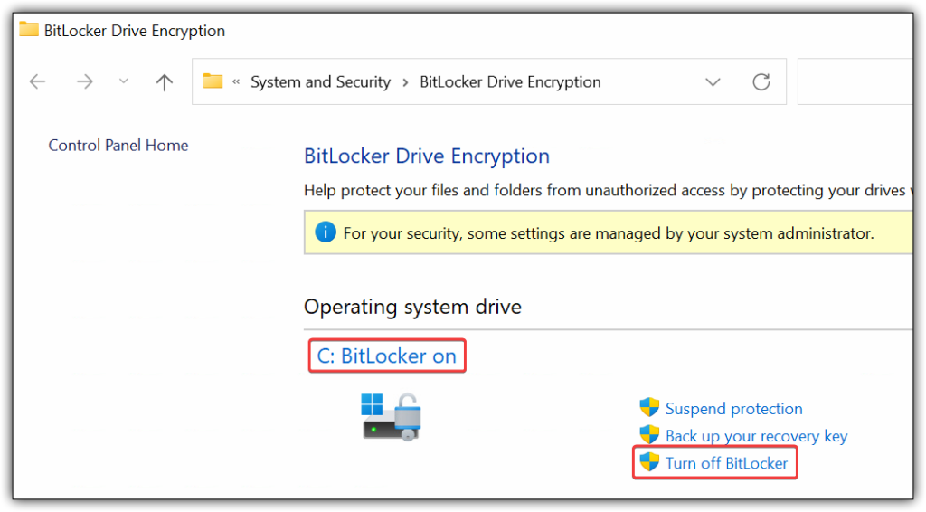Click the forward navigation arrow
Screen dimensions: 926x512
(x=85, y=81)
